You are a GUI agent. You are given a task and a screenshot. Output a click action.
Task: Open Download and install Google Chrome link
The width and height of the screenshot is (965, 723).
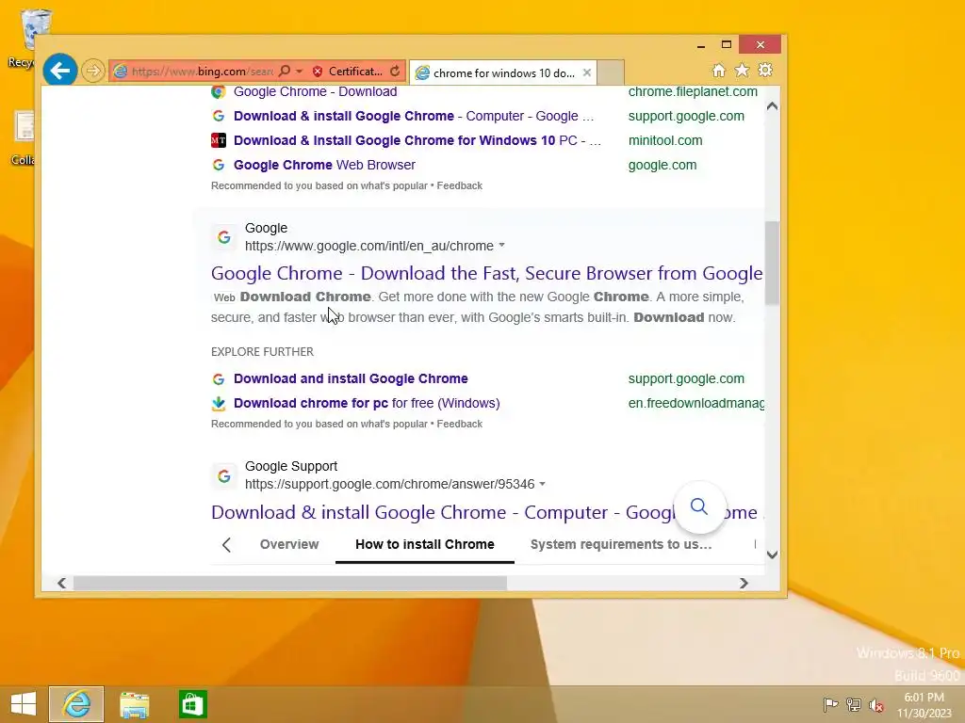351,378
